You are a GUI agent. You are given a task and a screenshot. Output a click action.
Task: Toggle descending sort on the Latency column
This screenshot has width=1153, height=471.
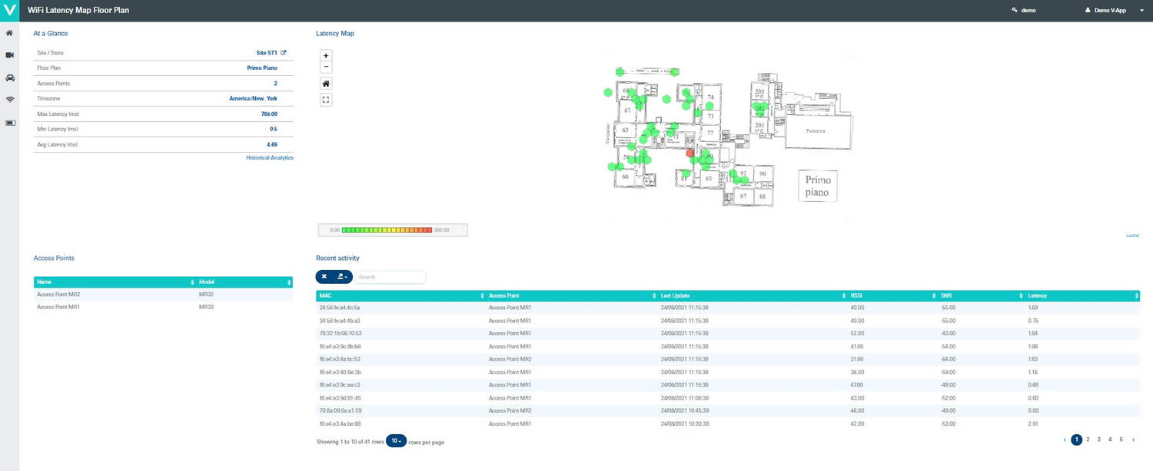(x=1137, y=295)
